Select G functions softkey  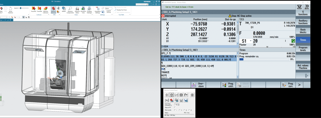303,13
